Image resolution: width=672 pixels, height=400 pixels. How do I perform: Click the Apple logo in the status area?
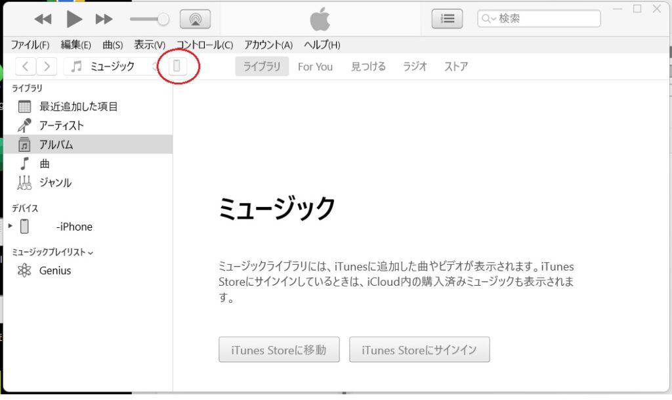coord(320,19)
